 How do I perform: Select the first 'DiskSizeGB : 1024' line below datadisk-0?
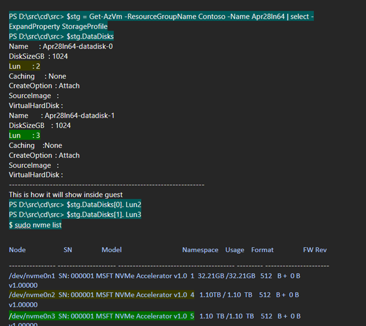tap(38, 56)
